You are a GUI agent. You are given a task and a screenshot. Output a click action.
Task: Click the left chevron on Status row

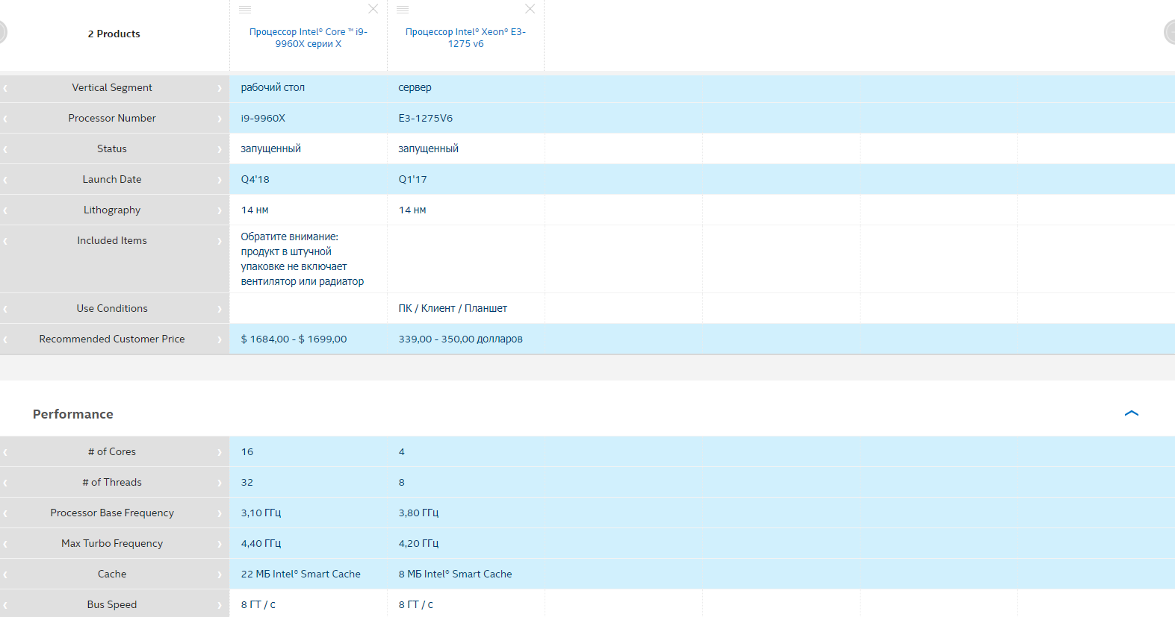click(x=5, y=149)
